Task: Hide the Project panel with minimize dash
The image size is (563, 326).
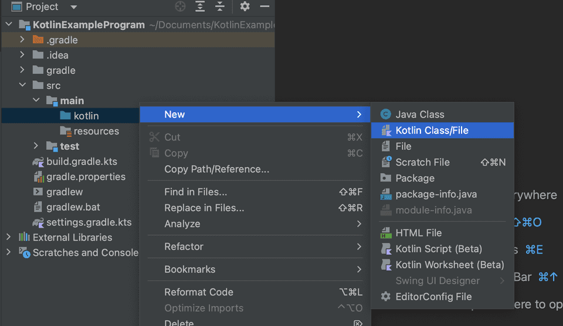Action: click(x=264, y=6)
